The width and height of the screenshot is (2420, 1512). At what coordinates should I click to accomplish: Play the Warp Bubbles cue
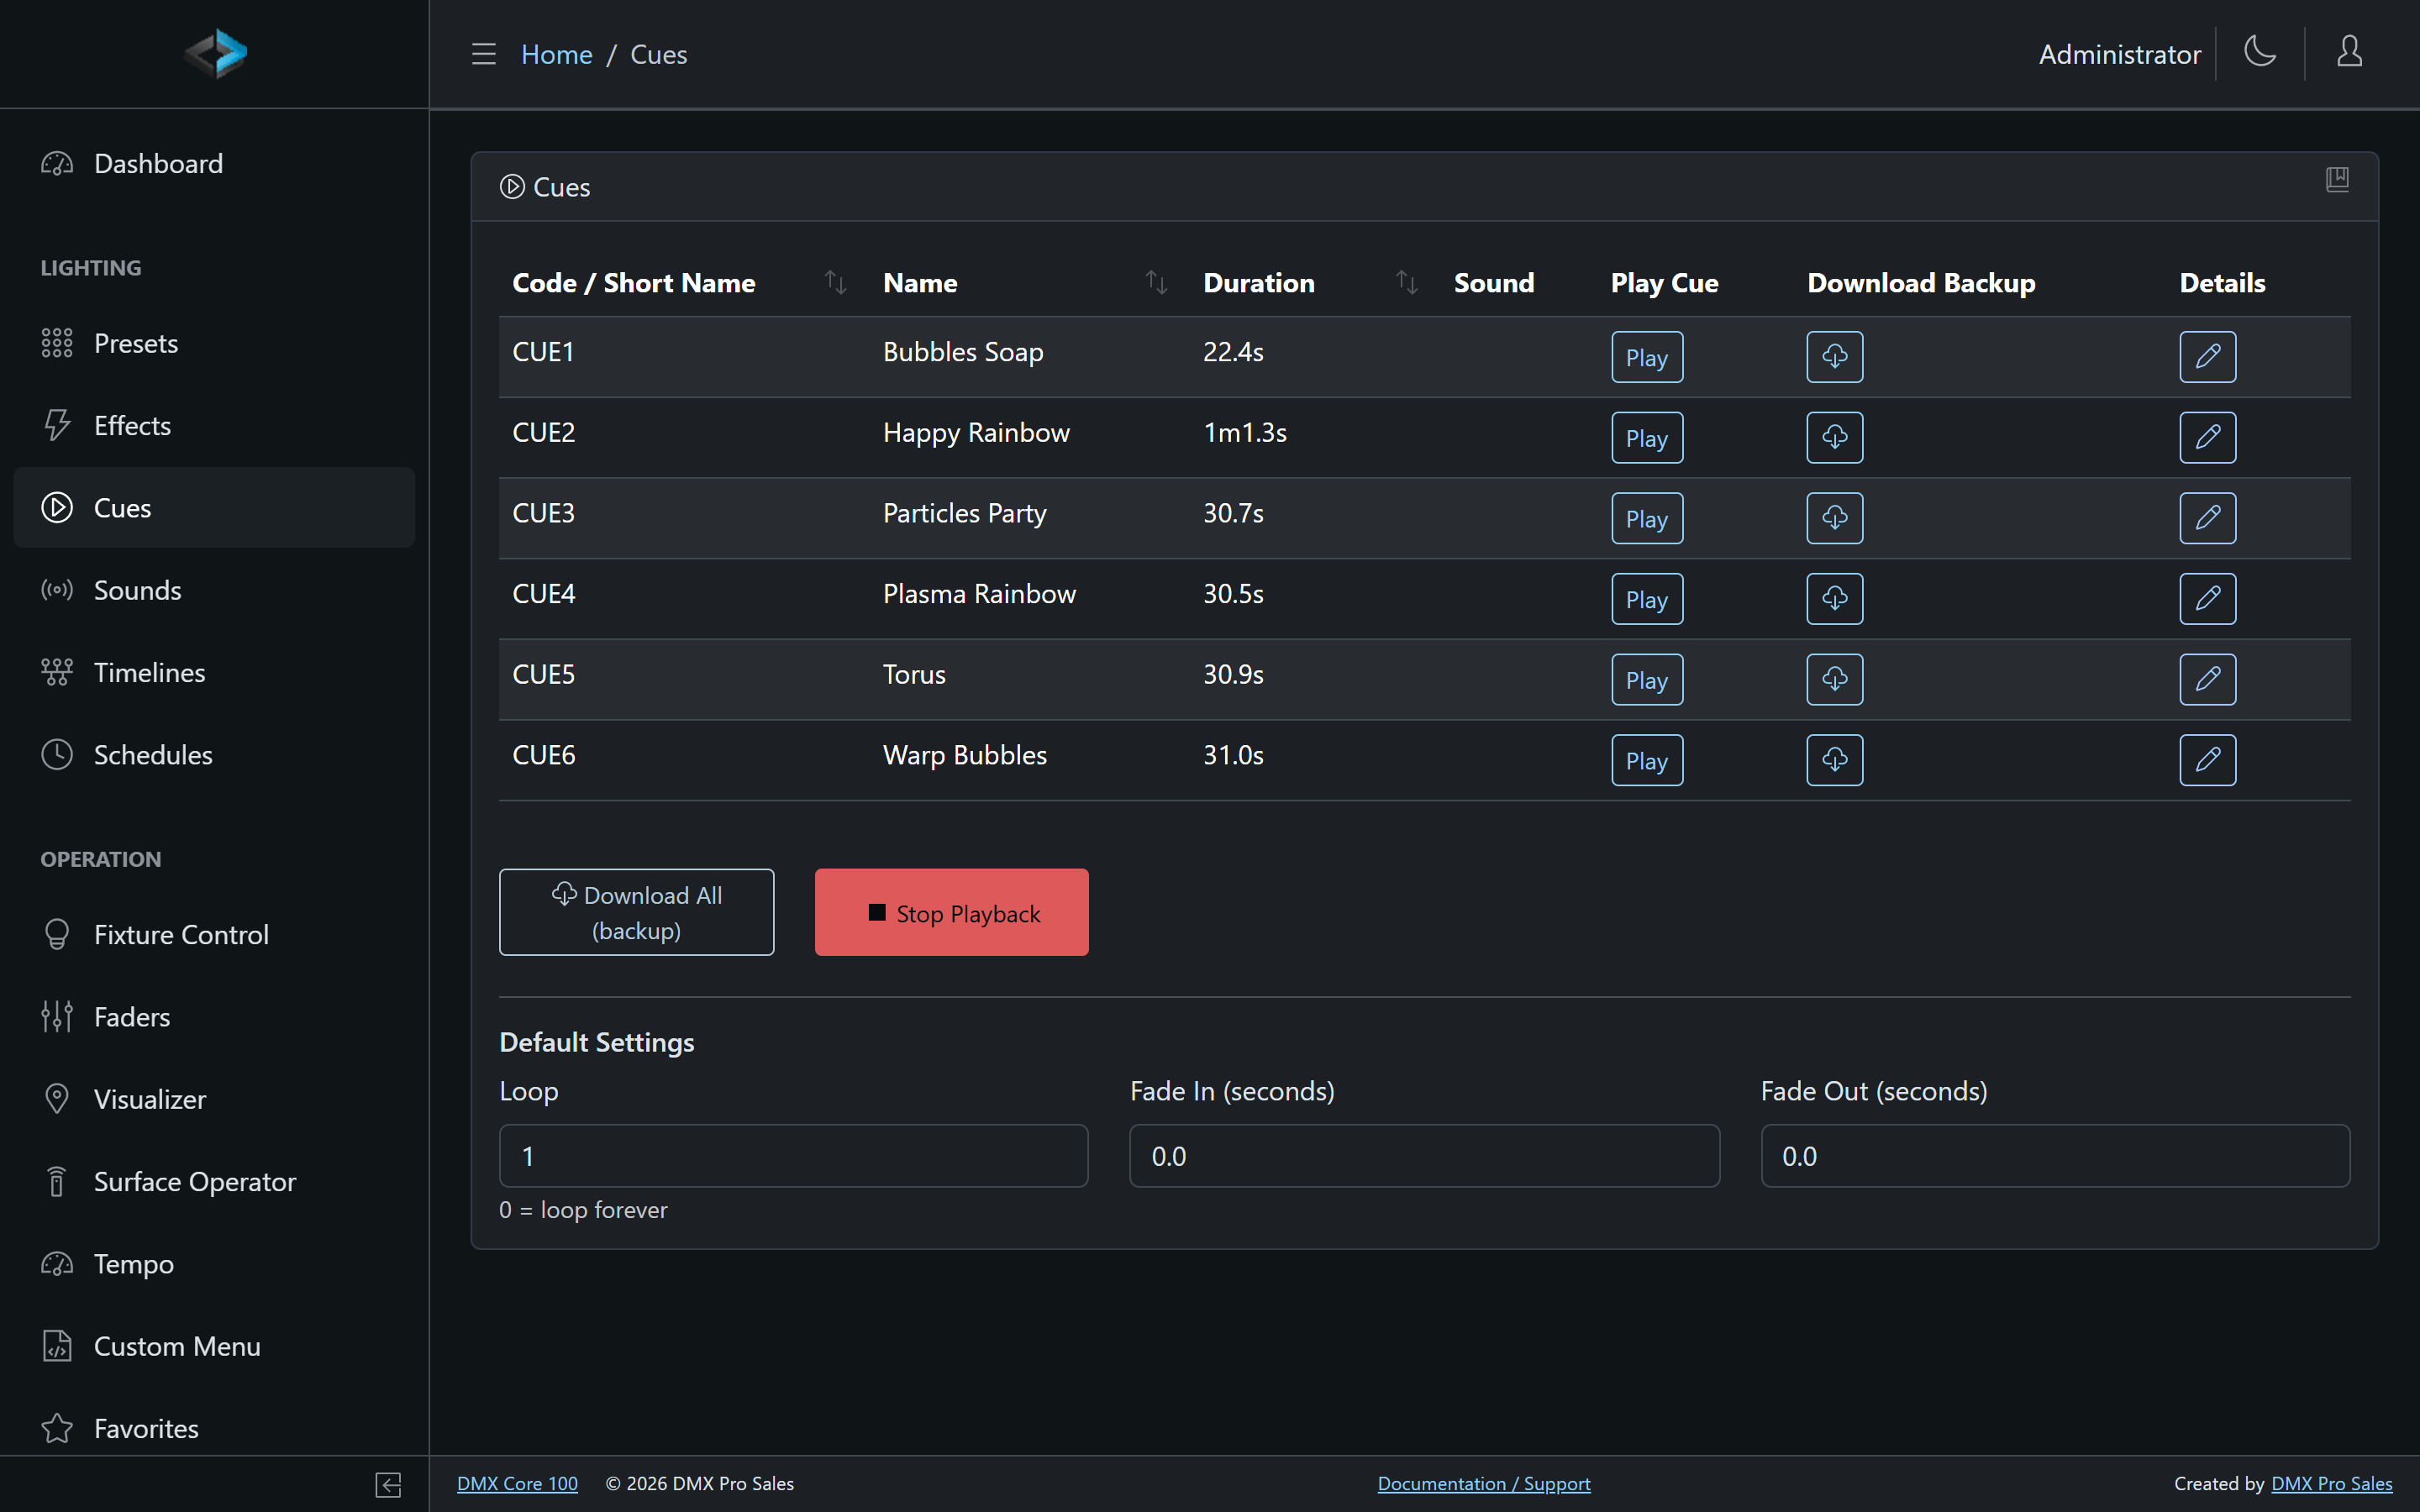pyautogui.click(x=1646, y=760)
